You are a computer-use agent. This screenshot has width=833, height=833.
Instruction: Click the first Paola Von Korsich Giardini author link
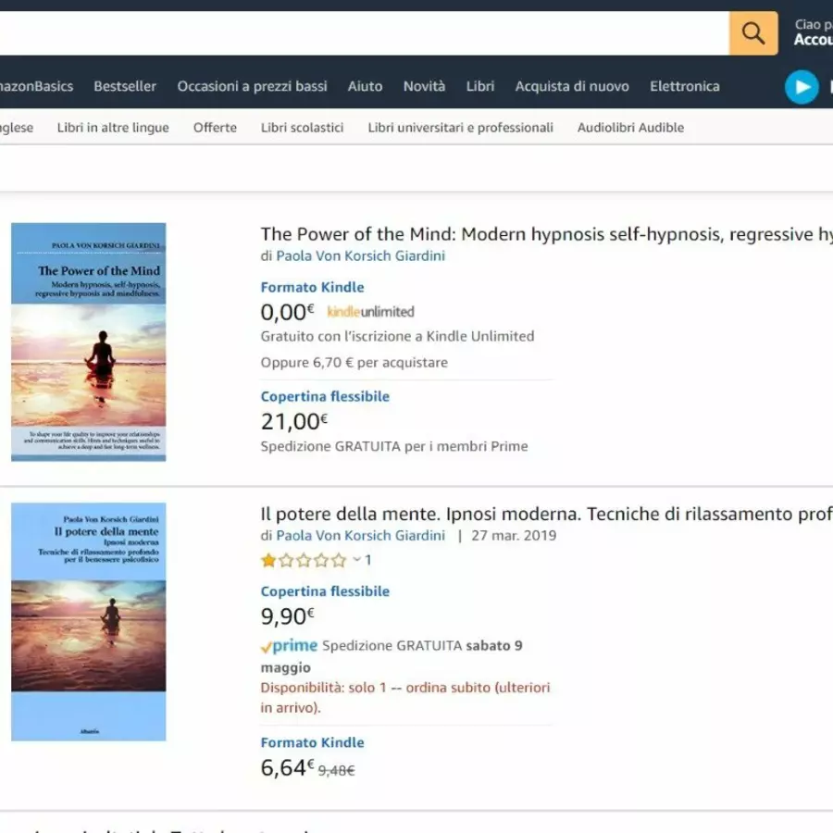point(360,255)
